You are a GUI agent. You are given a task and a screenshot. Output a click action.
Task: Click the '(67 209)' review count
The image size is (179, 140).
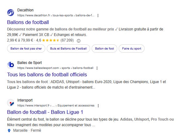pyautogui.click(x=67, y=40)
